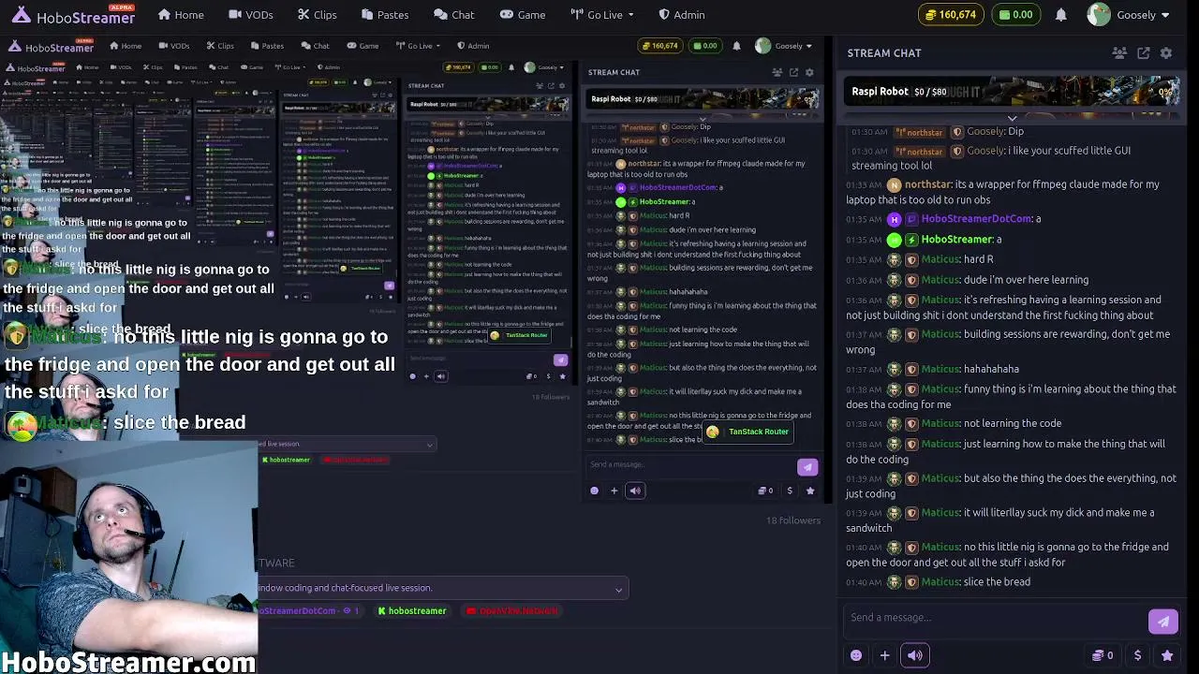Screen dimensions: 1199x674
Task: Open Go Live dropdown in the nested stream navbar
Action: pyautogui.click(x=416, y=46)
